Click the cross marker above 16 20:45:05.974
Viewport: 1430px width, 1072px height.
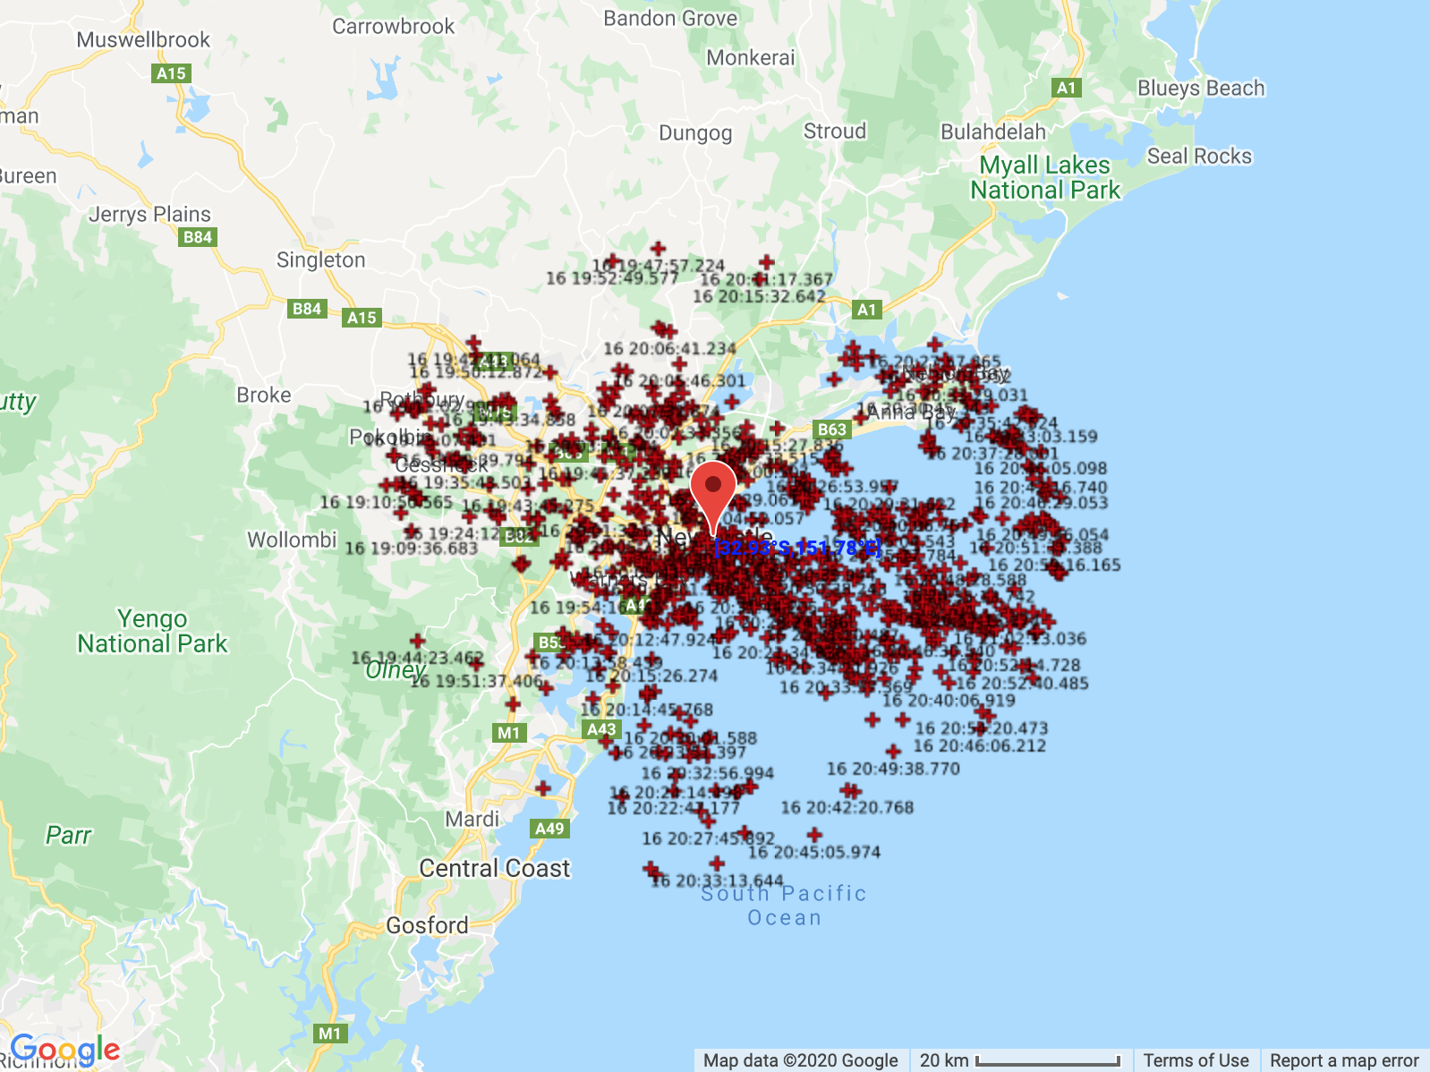(x=814, y=835)
